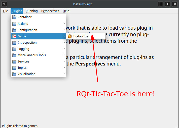Open the Perspectives menu
Screen dimensions: 179x128
pos(50,11)
